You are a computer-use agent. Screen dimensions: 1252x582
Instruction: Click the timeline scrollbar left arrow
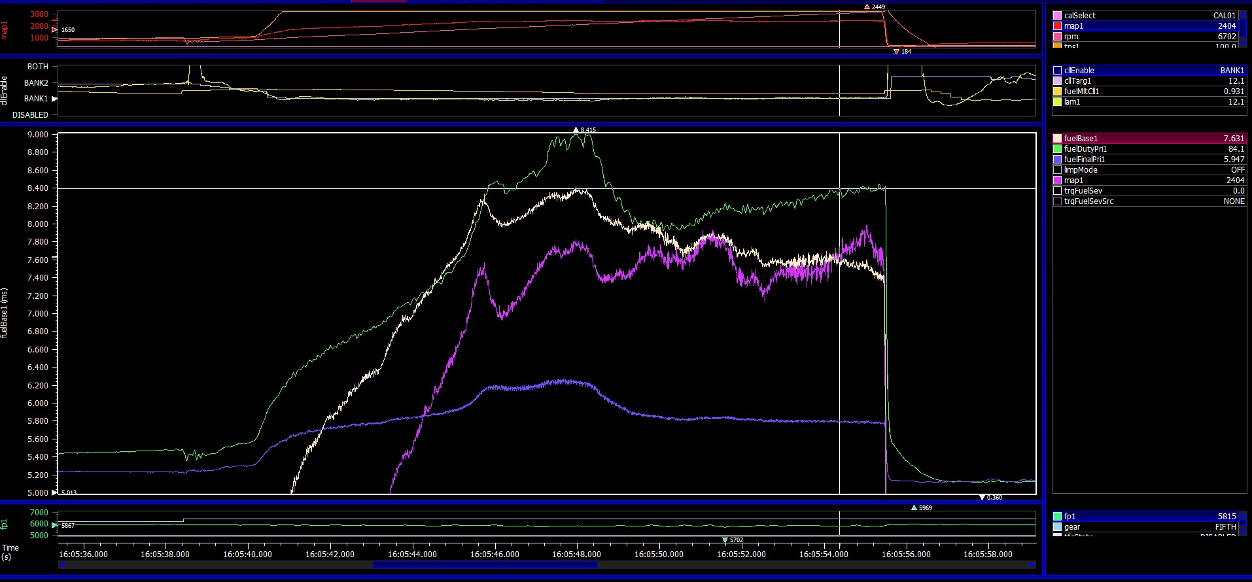point(62,565)
